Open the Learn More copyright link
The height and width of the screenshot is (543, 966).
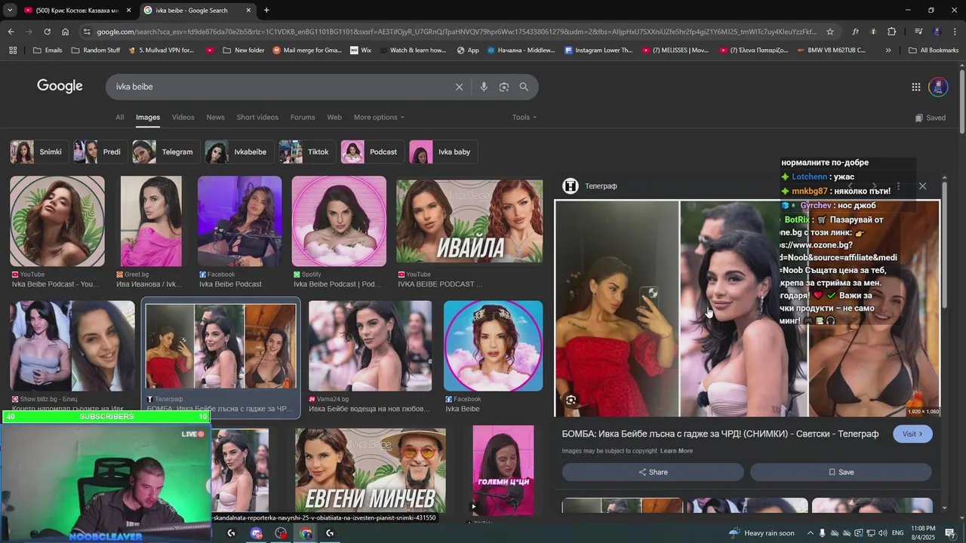(x=676, y=451)
